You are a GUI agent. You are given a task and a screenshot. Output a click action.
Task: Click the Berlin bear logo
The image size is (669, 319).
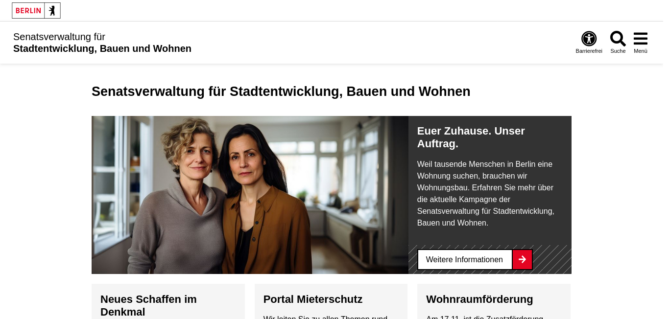click(x=52, y=10)
